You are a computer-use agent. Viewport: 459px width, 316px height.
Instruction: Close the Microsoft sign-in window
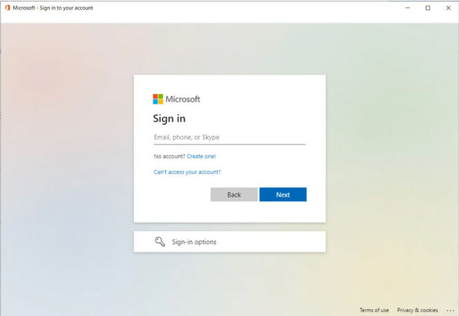click(x=448, y=8)
